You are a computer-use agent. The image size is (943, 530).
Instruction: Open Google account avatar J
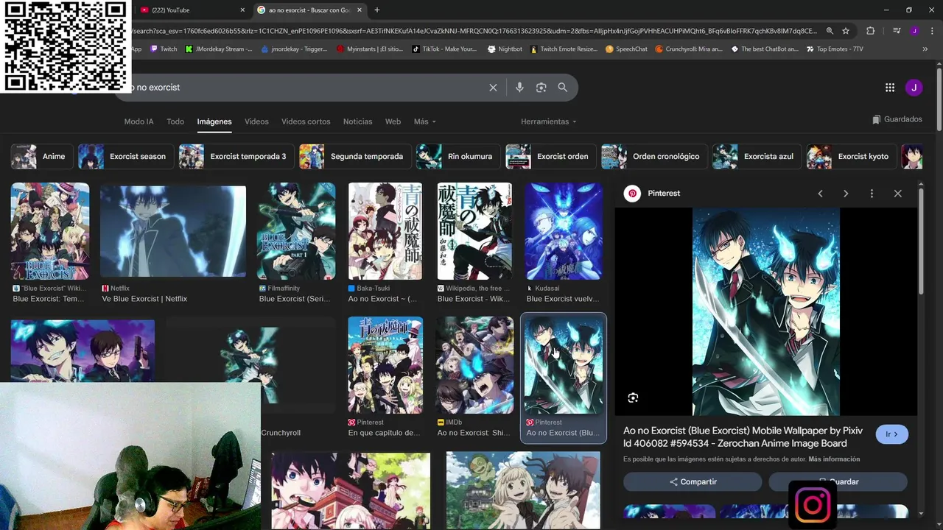[914, 88]
